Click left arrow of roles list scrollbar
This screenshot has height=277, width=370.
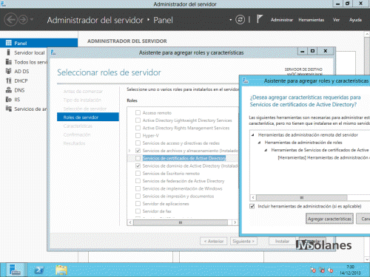(130, 222)
